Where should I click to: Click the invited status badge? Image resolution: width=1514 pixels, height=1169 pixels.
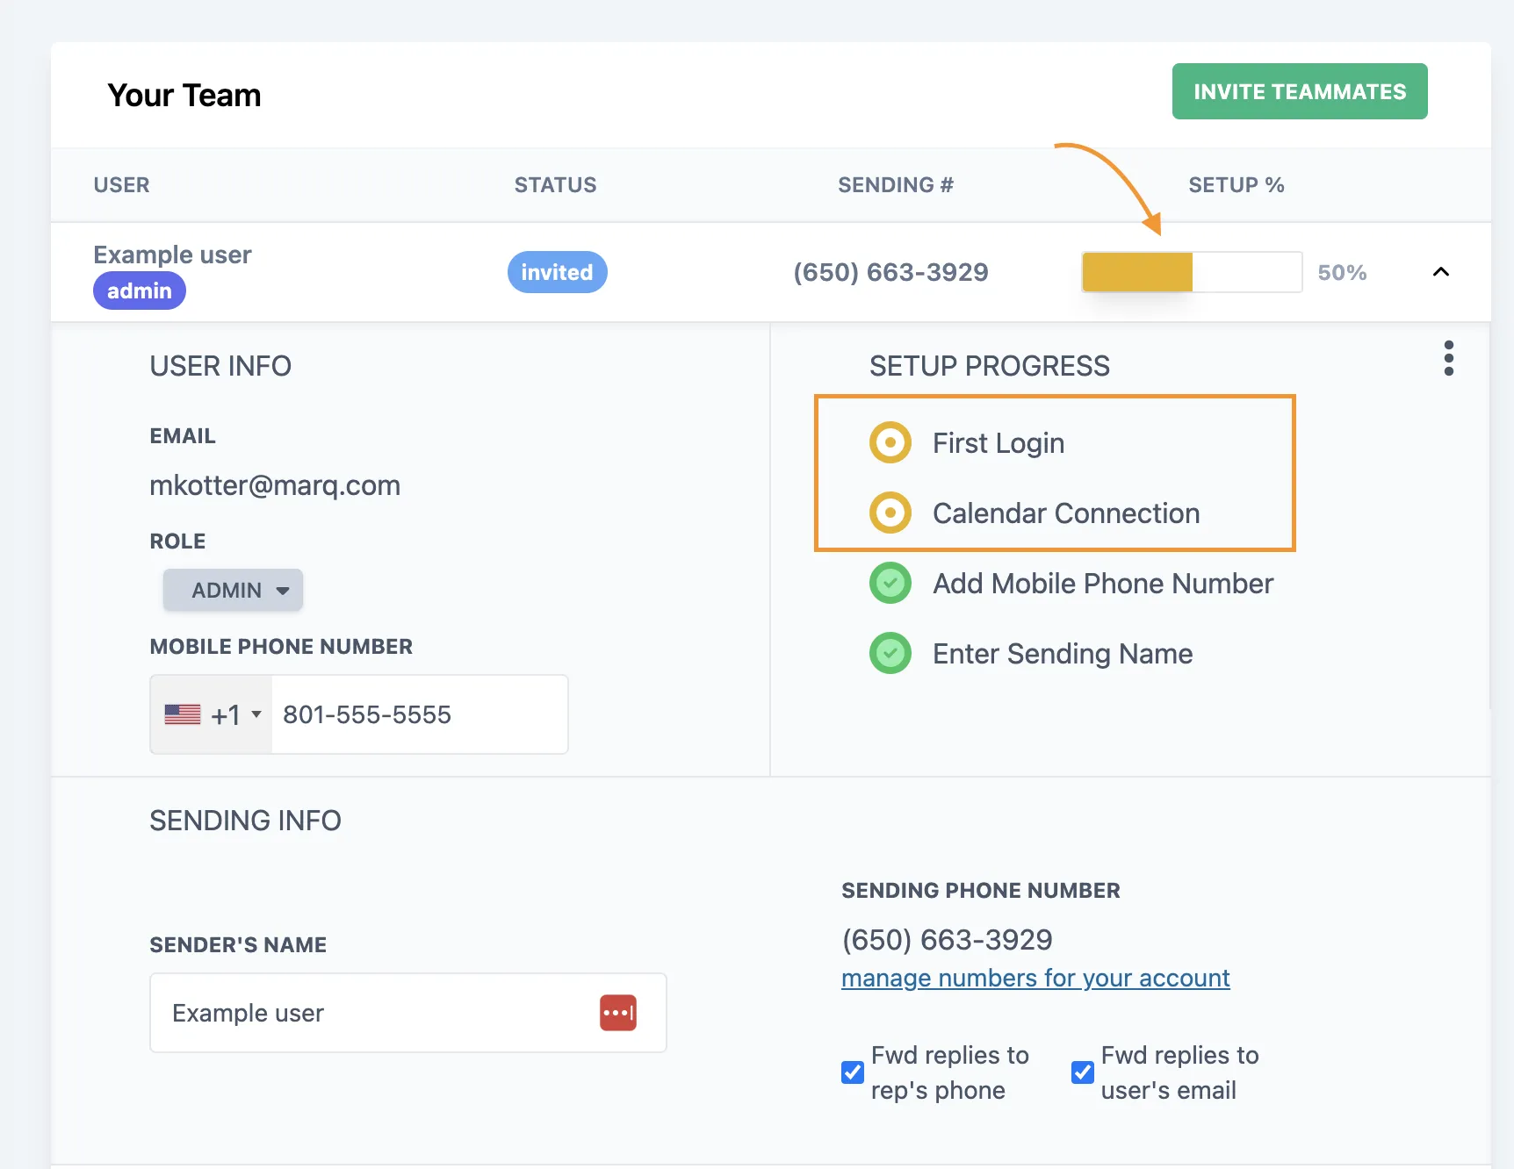pos(557,272)
